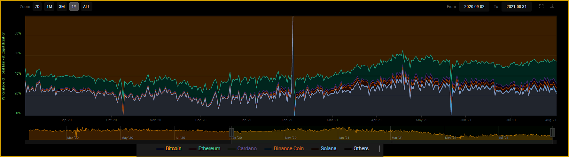Viewport: 569px width, 157px height.
Task: Choose the 1Y zoom range
Action: coord(74,7)
